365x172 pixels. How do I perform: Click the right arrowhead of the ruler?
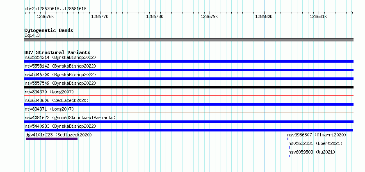[352, 13]
